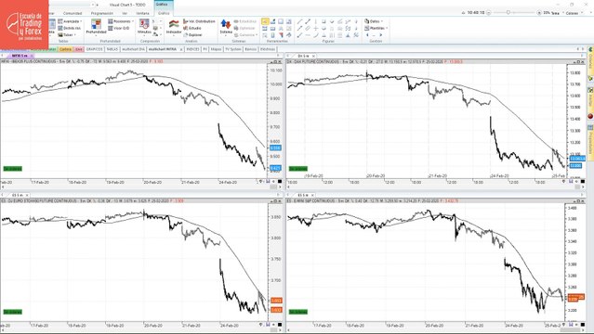Open the Ventana ribbon tab
Screen dimensions: 594x334
click(x=143, y=13)
